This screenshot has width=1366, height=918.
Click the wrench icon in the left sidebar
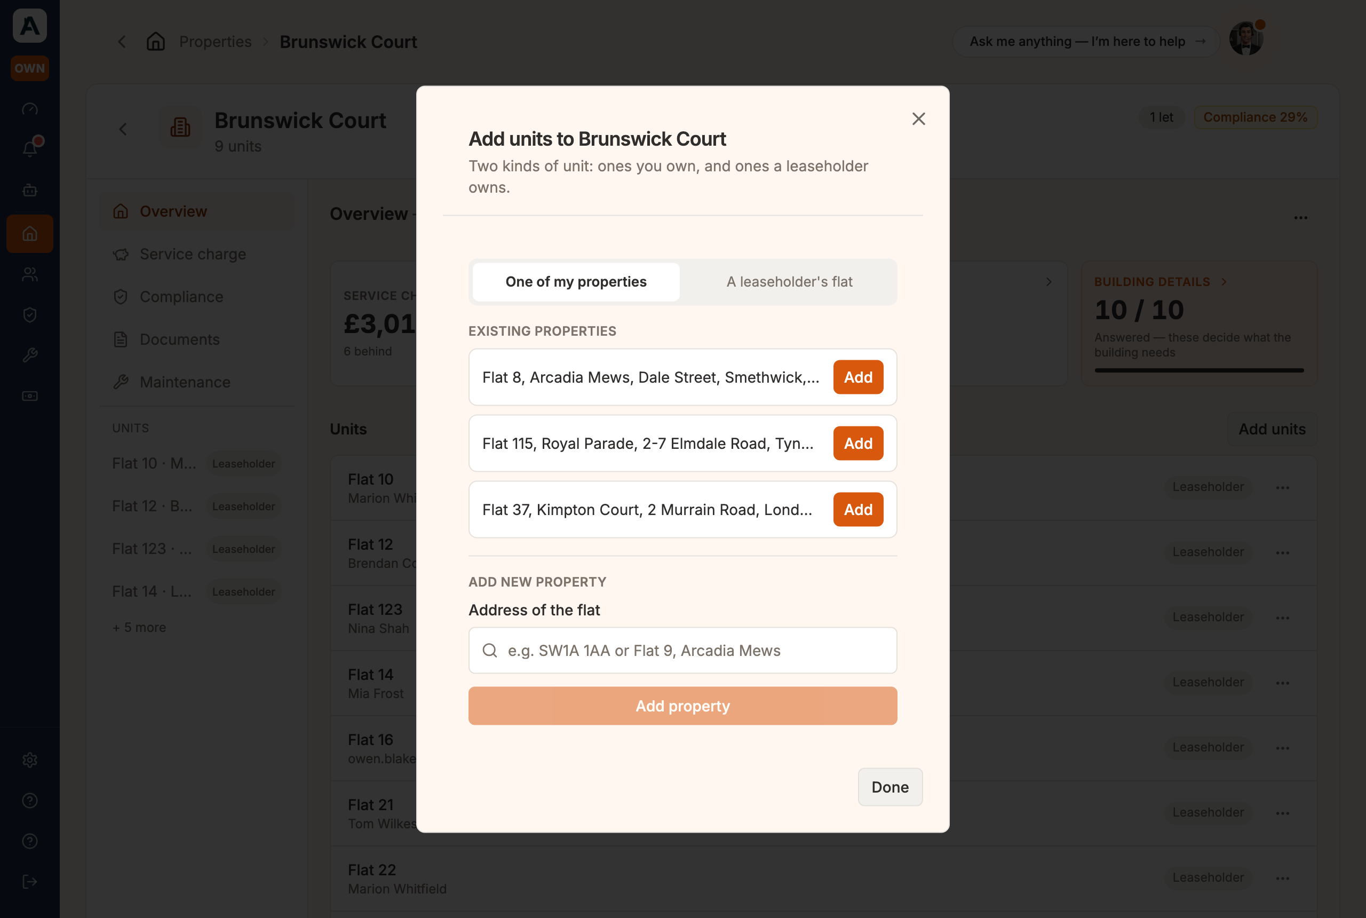[30, 355]
